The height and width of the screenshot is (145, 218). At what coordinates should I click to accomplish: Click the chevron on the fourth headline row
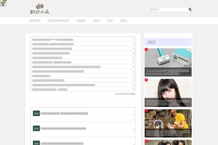point(133,53)
